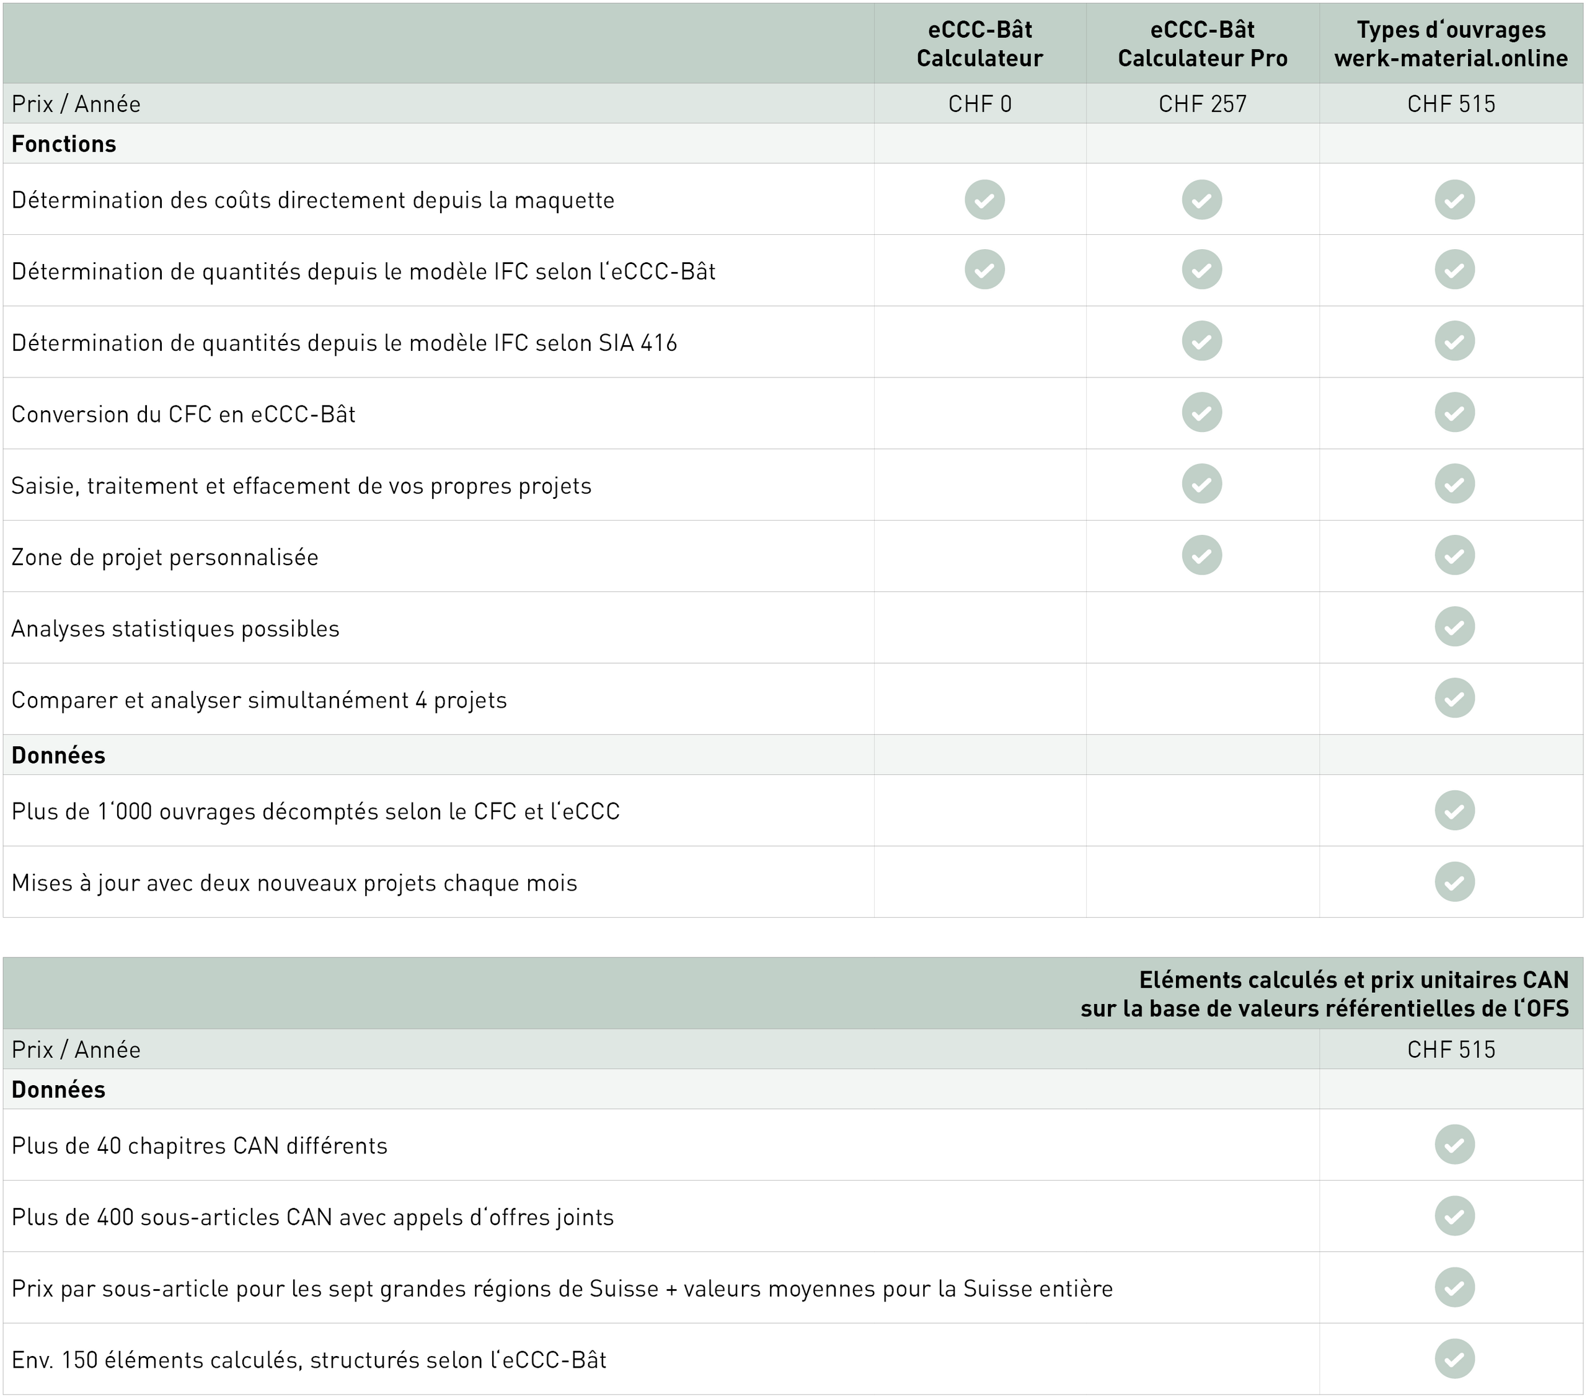The height and width of the screenshot is (1400, 1587).
Task: Click the Prix / Année label in second table
Action: (x=76, y=1049)
